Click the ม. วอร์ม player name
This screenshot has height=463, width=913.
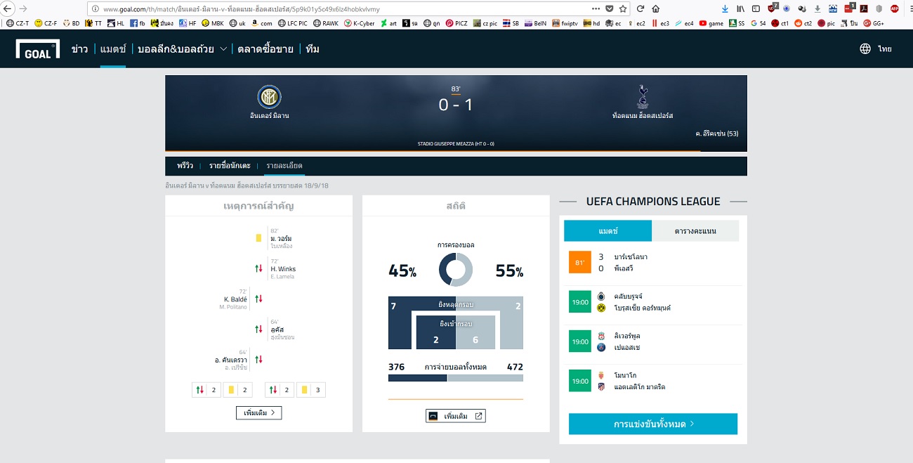pyautogui.click(x=281, y=239)
